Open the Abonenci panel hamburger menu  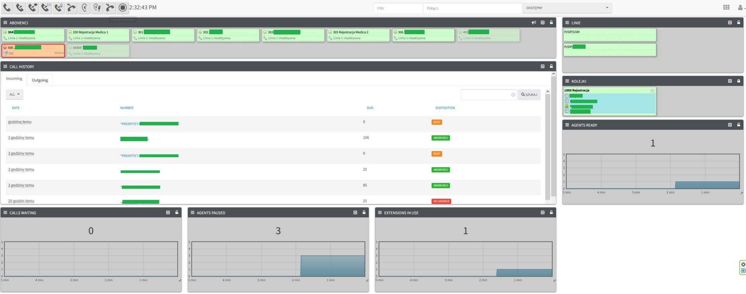5,23
